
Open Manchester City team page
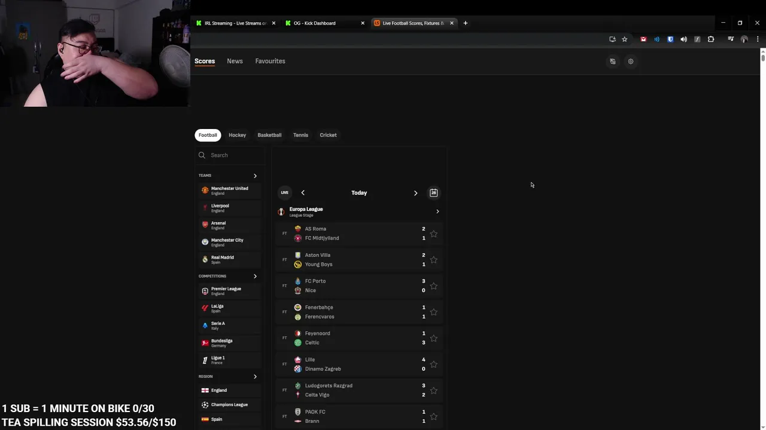pyautogui.click(x=229, y=242)
